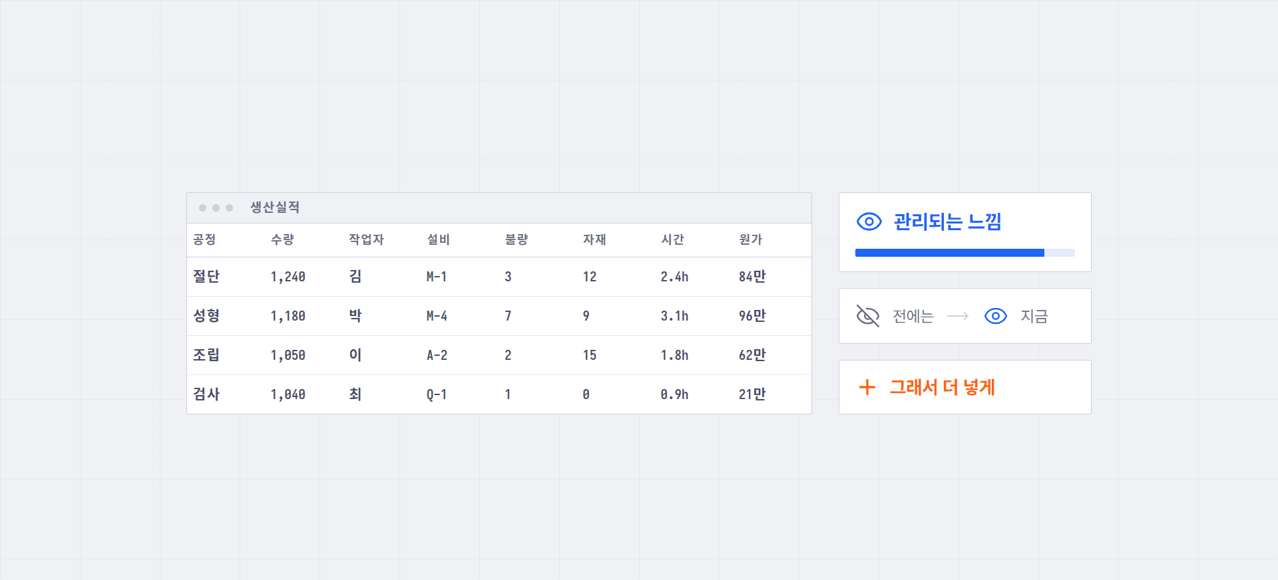The image size is (1278, 580).
Task: Click cost value 62만
Action: [752, 355]
